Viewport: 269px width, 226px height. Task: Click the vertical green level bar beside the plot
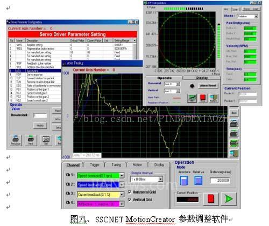(218, 41)
